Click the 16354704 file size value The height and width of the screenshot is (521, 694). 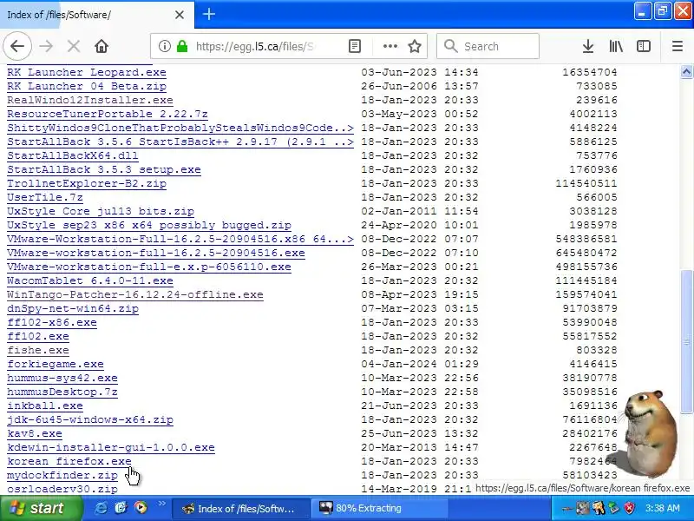[590, 72]
